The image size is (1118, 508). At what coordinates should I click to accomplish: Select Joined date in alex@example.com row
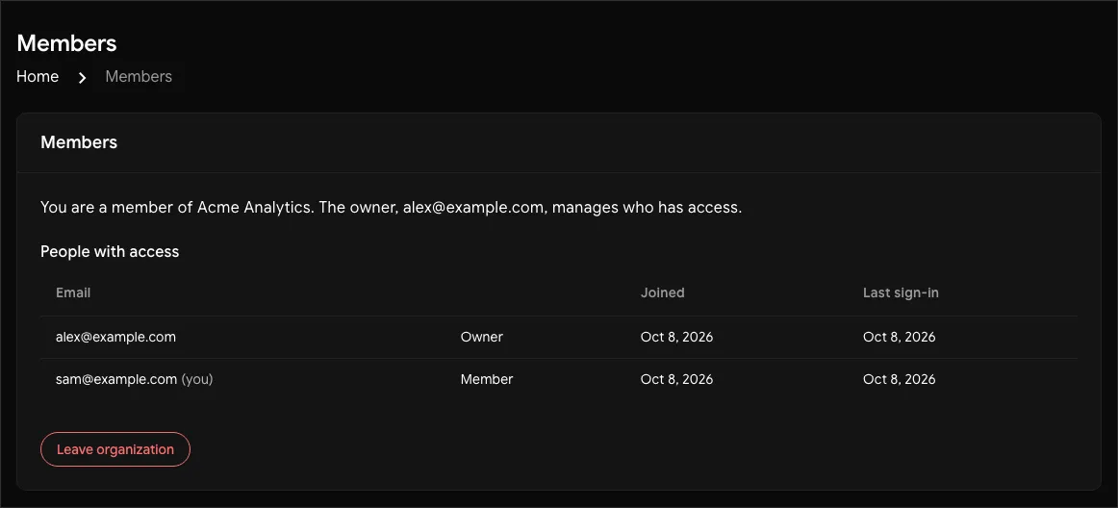tap(676, 337)
